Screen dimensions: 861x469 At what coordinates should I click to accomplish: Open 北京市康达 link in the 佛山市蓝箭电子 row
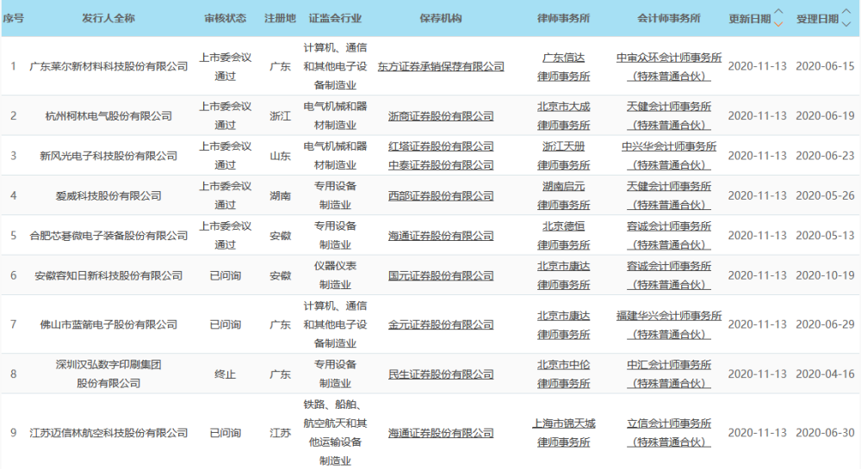(x=563, y=325)
